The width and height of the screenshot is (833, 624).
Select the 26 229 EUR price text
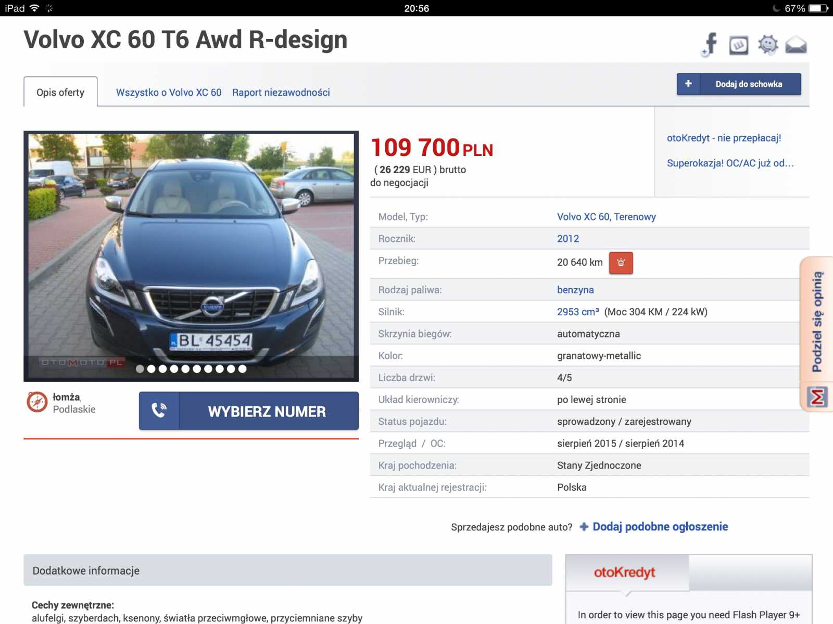pos(406,170)
